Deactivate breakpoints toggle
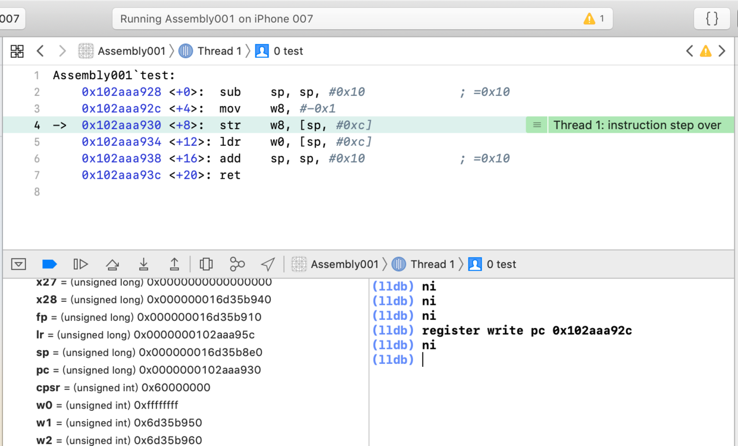 tap(49, 264)
